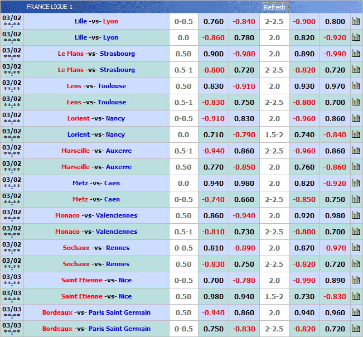Open stats chart for Lorient-Nancy 0.0 row
363x337 pixels.
coord(356,135)
